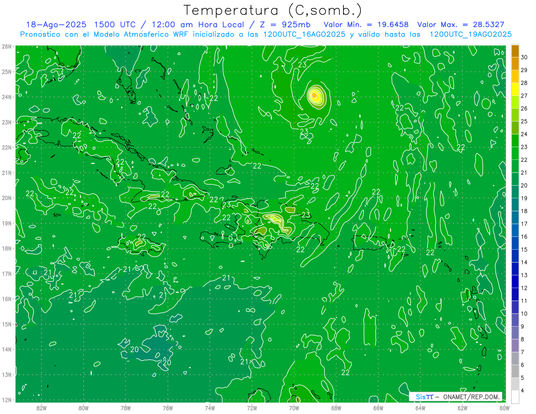Click the legend scale label "11"
Screen dimensions: 536x414
click(x=524, y=301)
